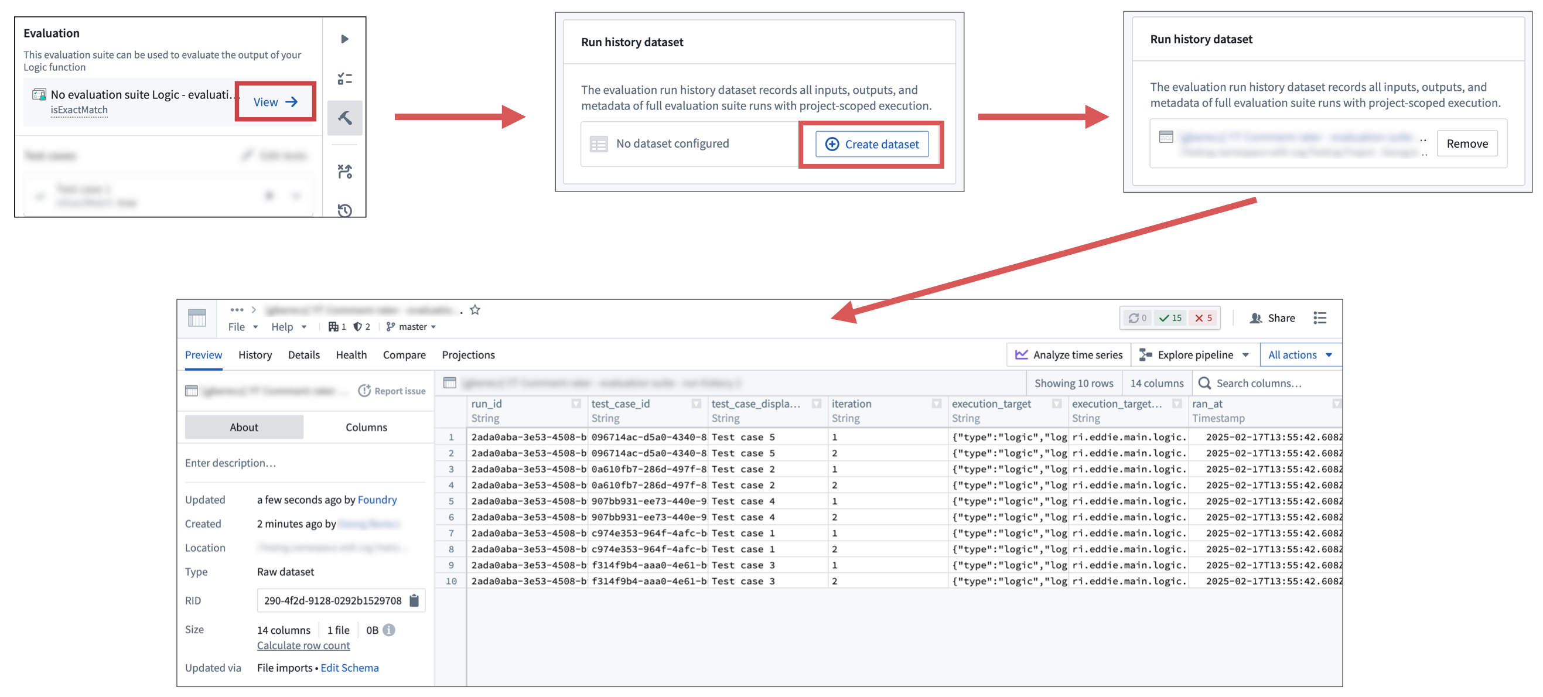Switch to the Columns toggle in sidebar
The image size is (1543, 697).
coord(366,427)
